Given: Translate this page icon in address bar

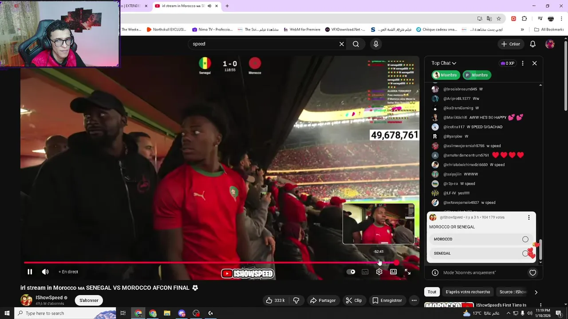Looking at the screenshot, I should [x=489, y=19].
